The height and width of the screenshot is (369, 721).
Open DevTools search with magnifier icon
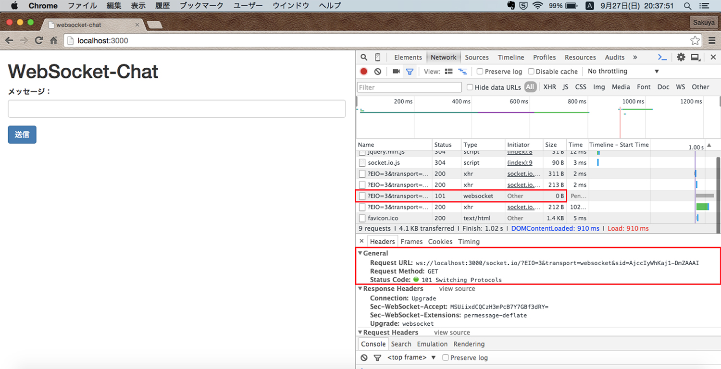coord(363,57)
